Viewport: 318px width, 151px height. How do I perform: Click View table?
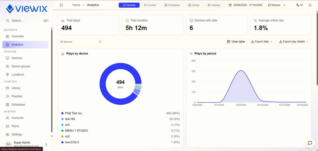[236, 42]
